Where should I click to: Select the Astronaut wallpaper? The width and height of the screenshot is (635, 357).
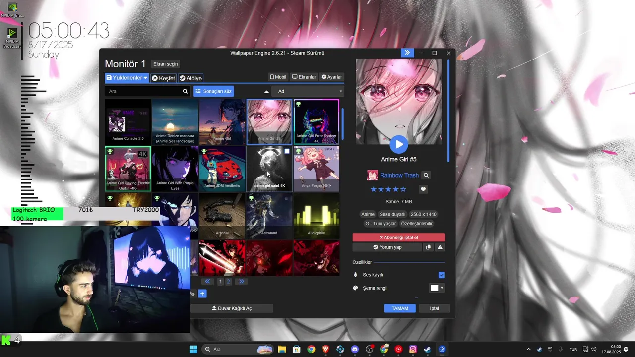[x=269, y=216]
